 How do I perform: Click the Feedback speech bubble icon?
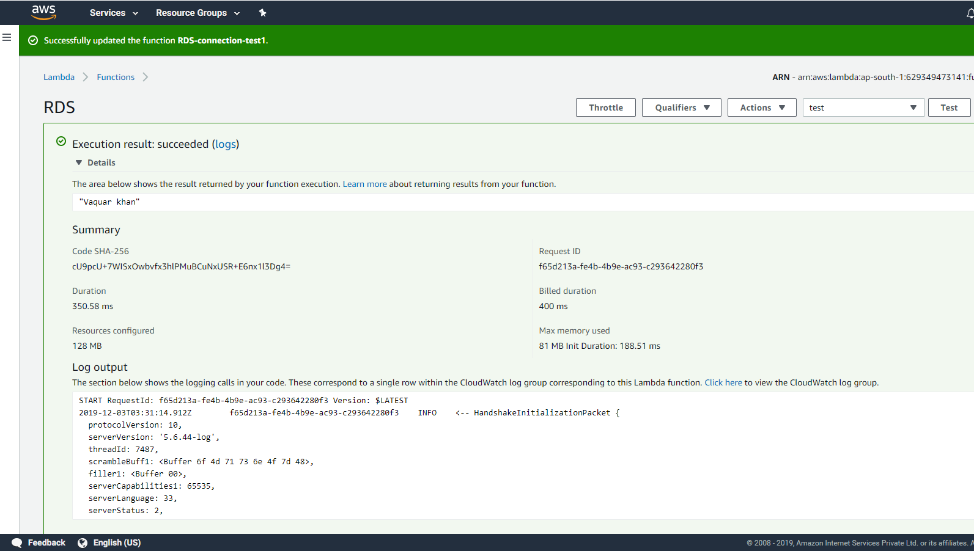(17, 543)
